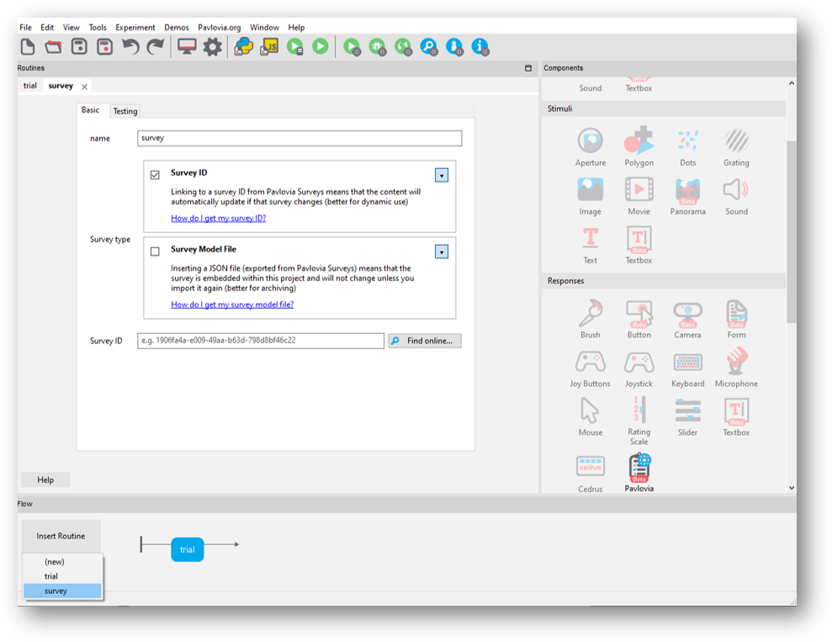The image size is (832, 642).
Task: Click Components panel scroll down arrow
Action: tap(791, 488)
